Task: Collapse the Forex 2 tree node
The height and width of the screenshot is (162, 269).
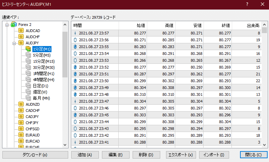Action: click(x=7, y=25)
